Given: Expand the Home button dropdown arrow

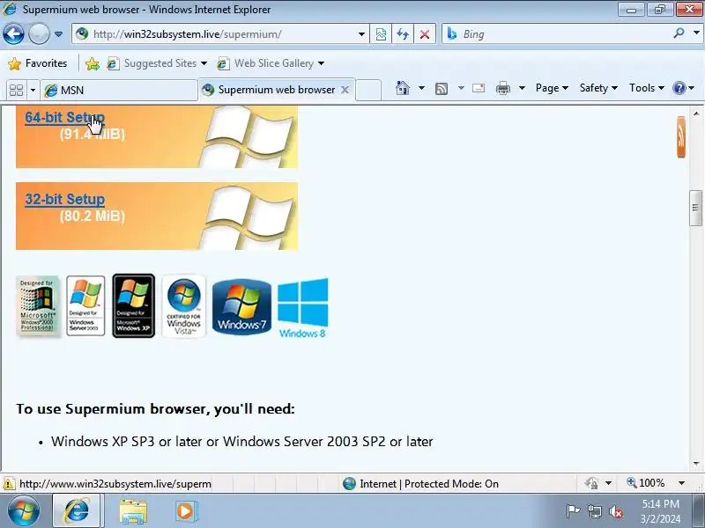Looking at the screenshot, I should point(421,88).
